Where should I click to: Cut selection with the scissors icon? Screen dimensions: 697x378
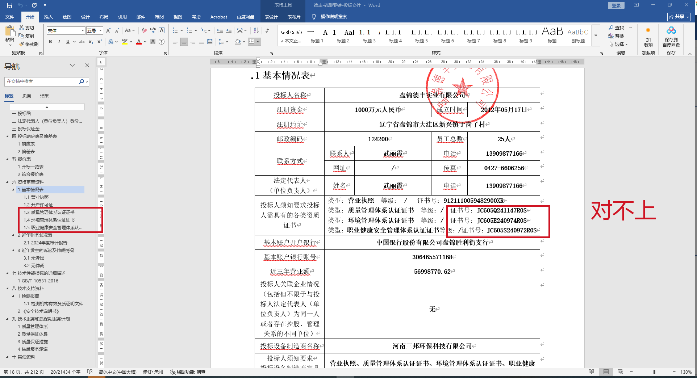click(x=22, y=28)
